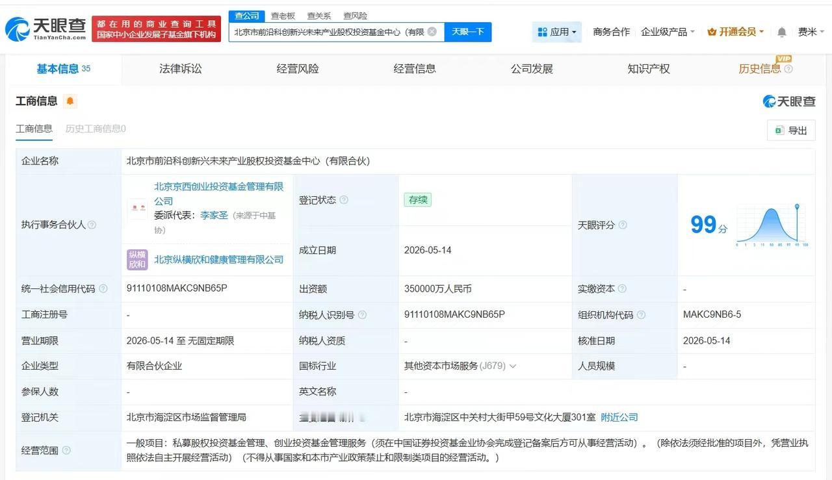Select the 历史工商信息0 sub-tab
The height and width of the screenshot is (480, 832).
coord(96,129)
